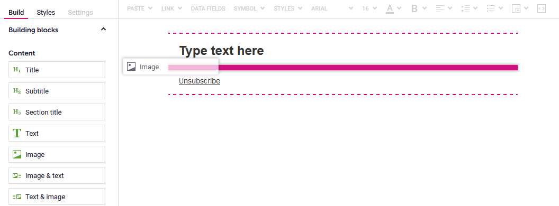The width and height of the screenshot is (559, 206).
Task: Click the Type text here heading
Action: click(221, 51)
